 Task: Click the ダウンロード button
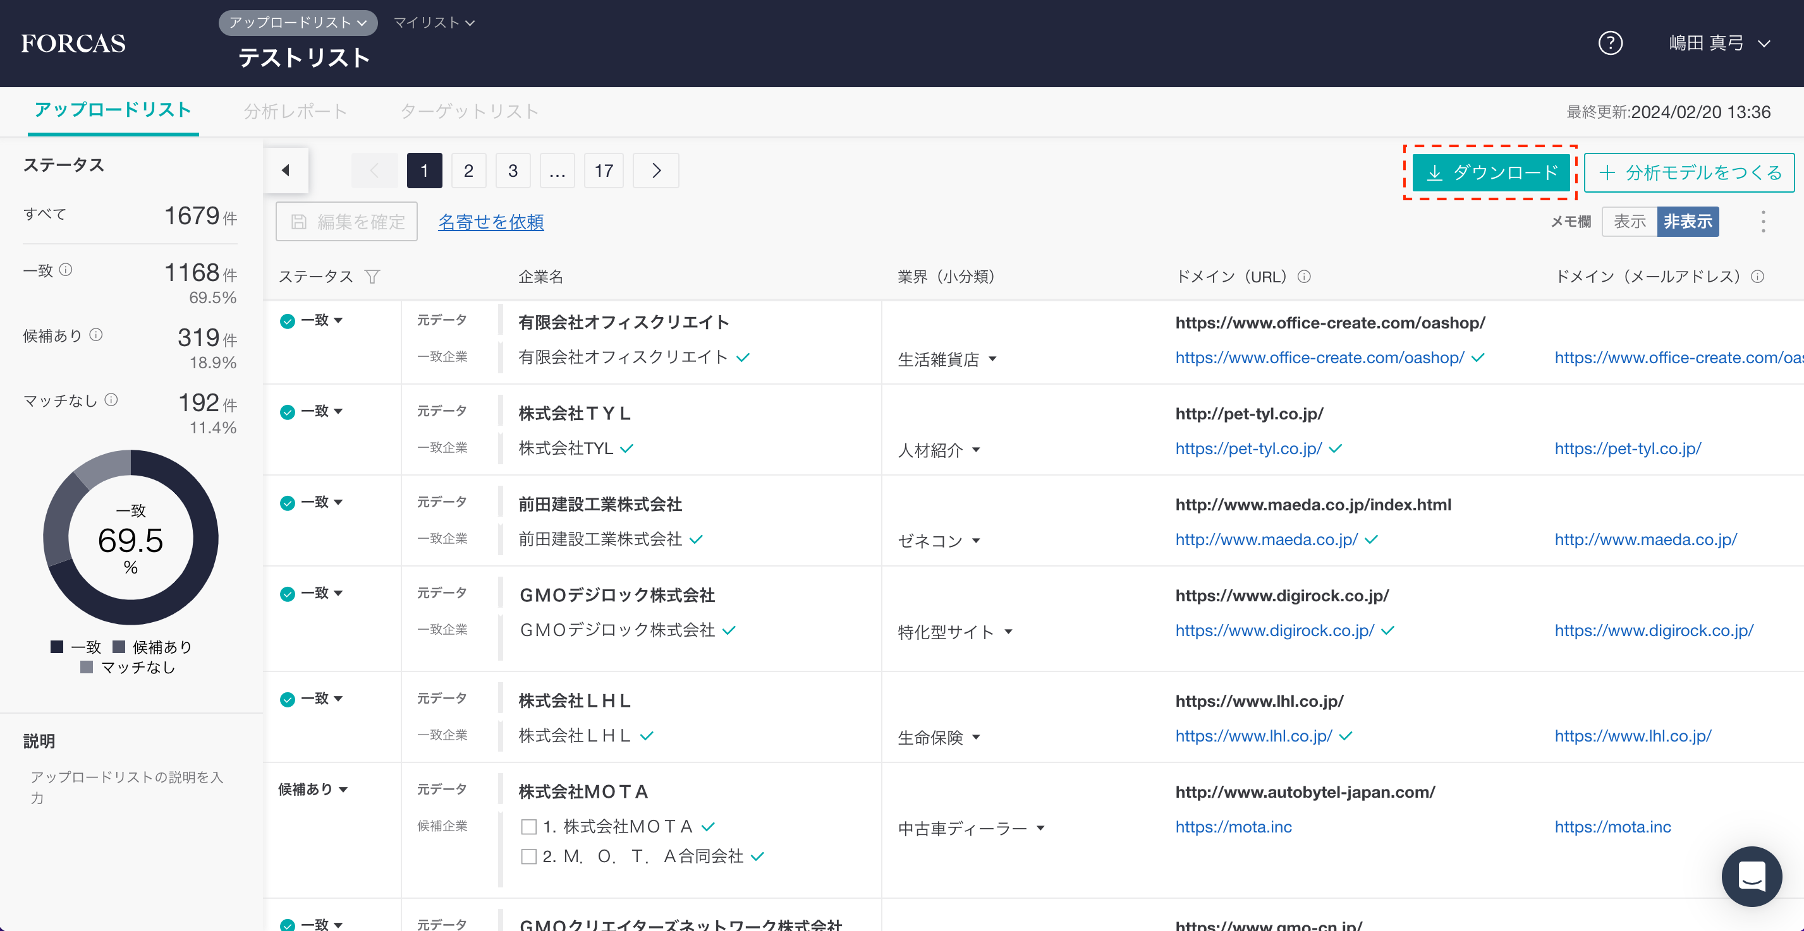click(x=1491, y=172)
